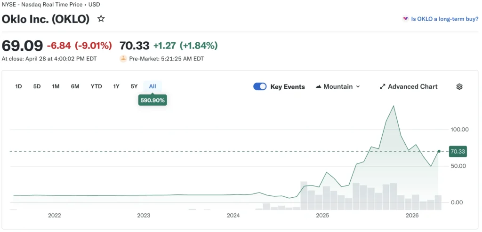Screen dimensions: 482x232
Task: Click the NYSE - Nasdaq Real Time Price text
Action: coord(51,5)
